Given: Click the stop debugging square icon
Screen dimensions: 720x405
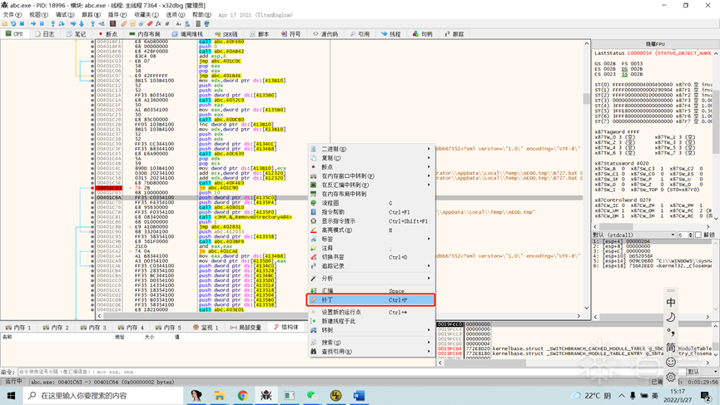Looking at the screenshot, I should tap(22, 23).
